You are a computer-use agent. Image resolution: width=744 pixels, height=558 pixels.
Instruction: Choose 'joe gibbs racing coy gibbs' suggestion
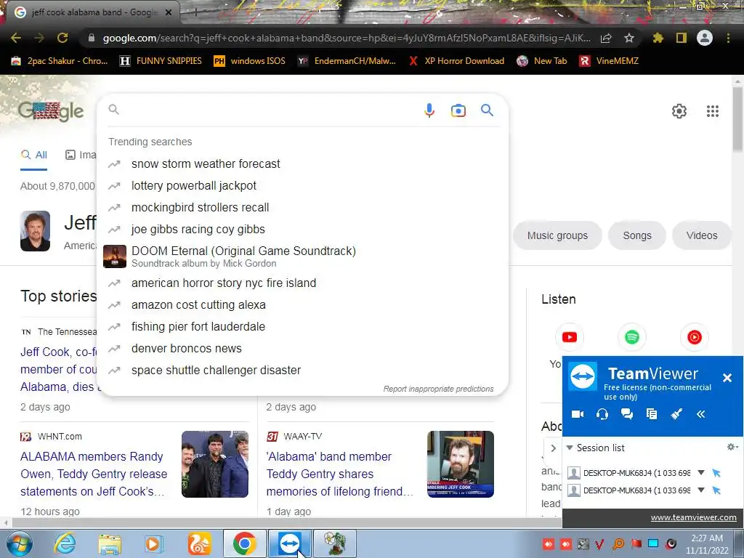pos(302,229)
